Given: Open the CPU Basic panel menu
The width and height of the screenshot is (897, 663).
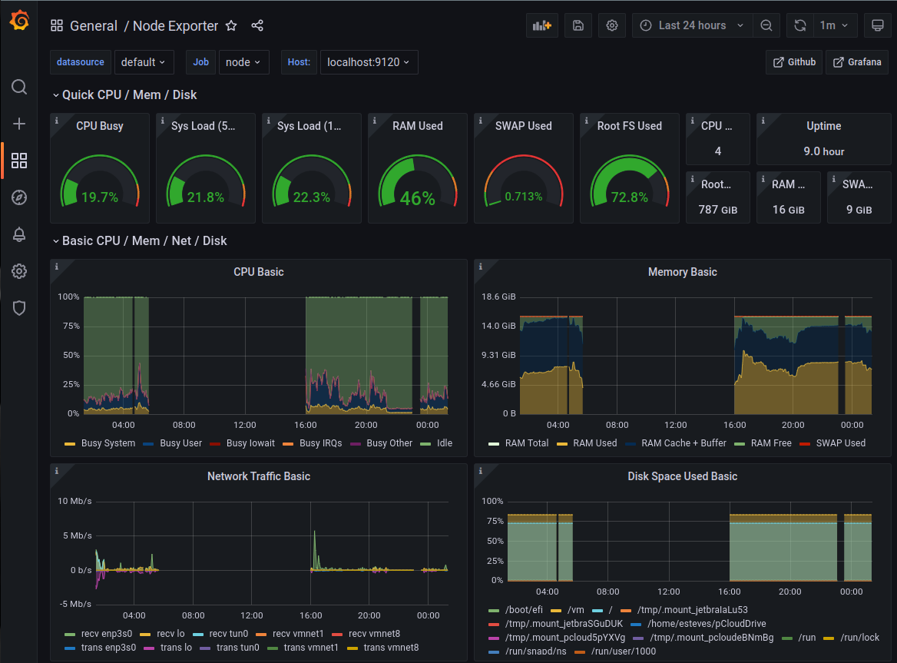Looking at the screenshot, I should [x=259, y=272].
